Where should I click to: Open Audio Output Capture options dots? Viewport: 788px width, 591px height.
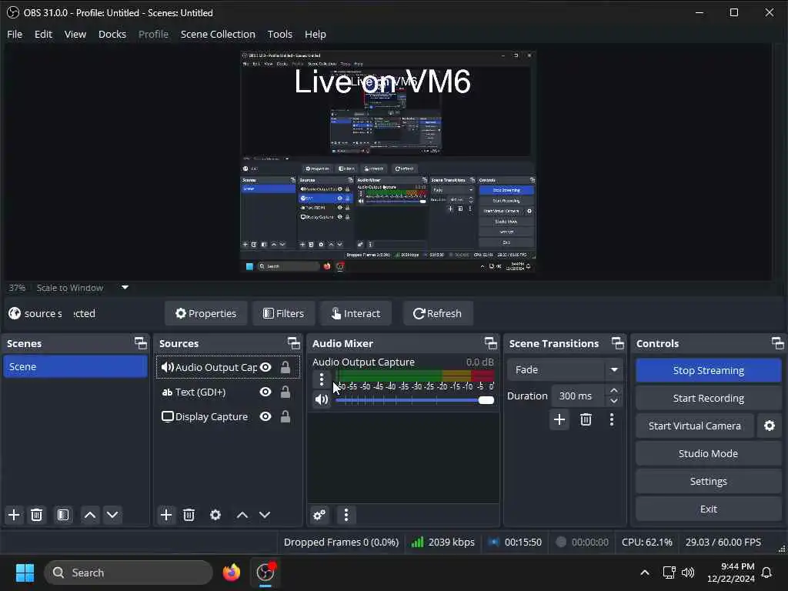click(x=322, y=379)
